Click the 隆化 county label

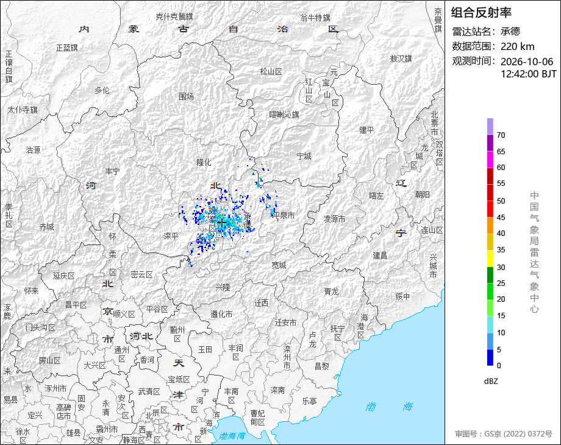pyautogui.click(x=204, y=162)
